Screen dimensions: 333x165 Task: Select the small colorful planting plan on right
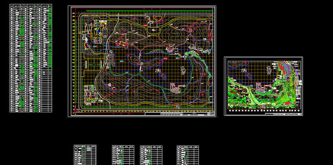263,86
